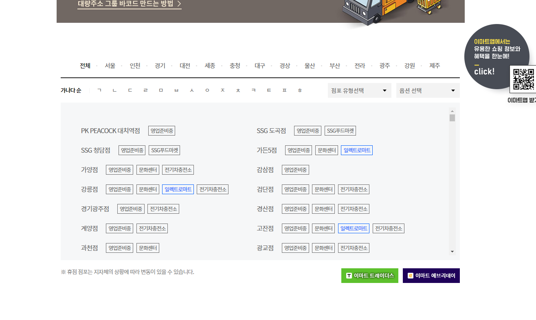The image size is (536, 320).
Task: Scan the Emart app QR code
Action: coord(523,79)
